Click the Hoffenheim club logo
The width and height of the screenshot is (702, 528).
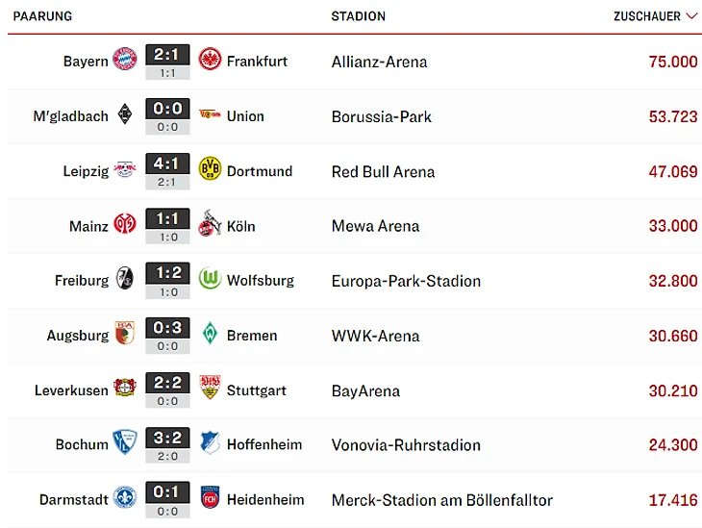pyautogui.click(x=210, y=444)
